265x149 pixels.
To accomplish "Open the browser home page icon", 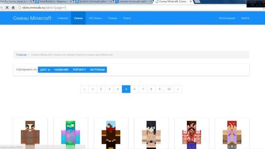I will click(13, 7).
